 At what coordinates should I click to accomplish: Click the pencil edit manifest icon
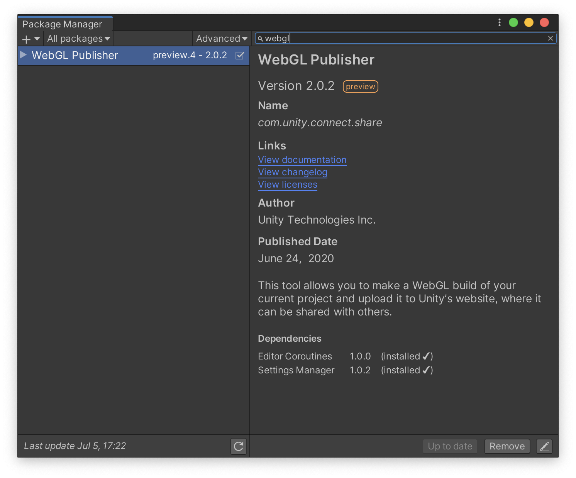[x=544, y=446]
